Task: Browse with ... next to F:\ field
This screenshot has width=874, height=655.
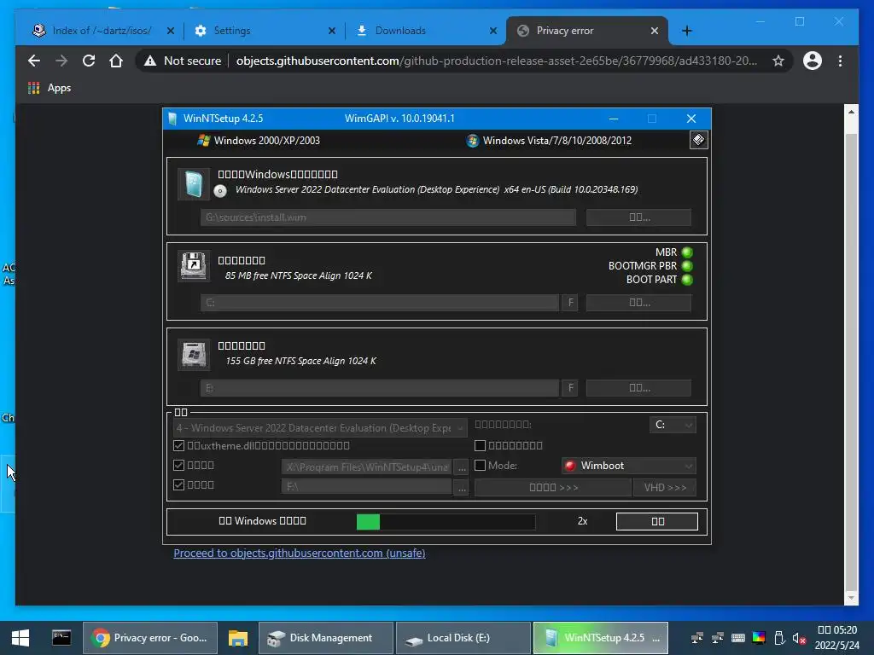Action: [x=462, y=487]
